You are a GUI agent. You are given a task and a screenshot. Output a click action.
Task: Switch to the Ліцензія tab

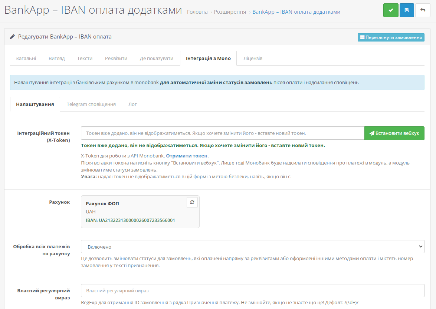click(x=253, y=59)
